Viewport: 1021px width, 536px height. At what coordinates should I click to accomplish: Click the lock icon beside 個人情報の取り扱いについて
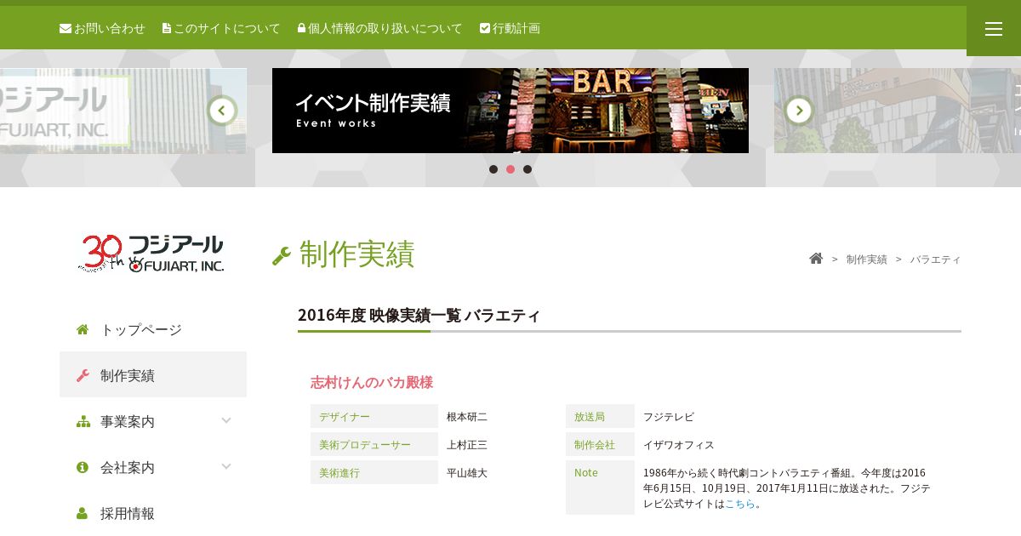tap(301, 28)
